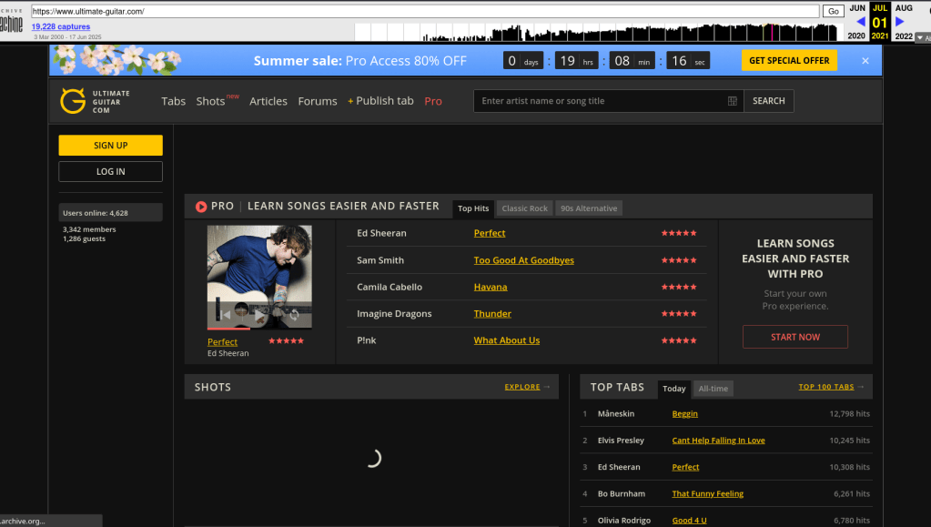
Task: Click the previous track icon in player
Action: (x=225, y=315)
